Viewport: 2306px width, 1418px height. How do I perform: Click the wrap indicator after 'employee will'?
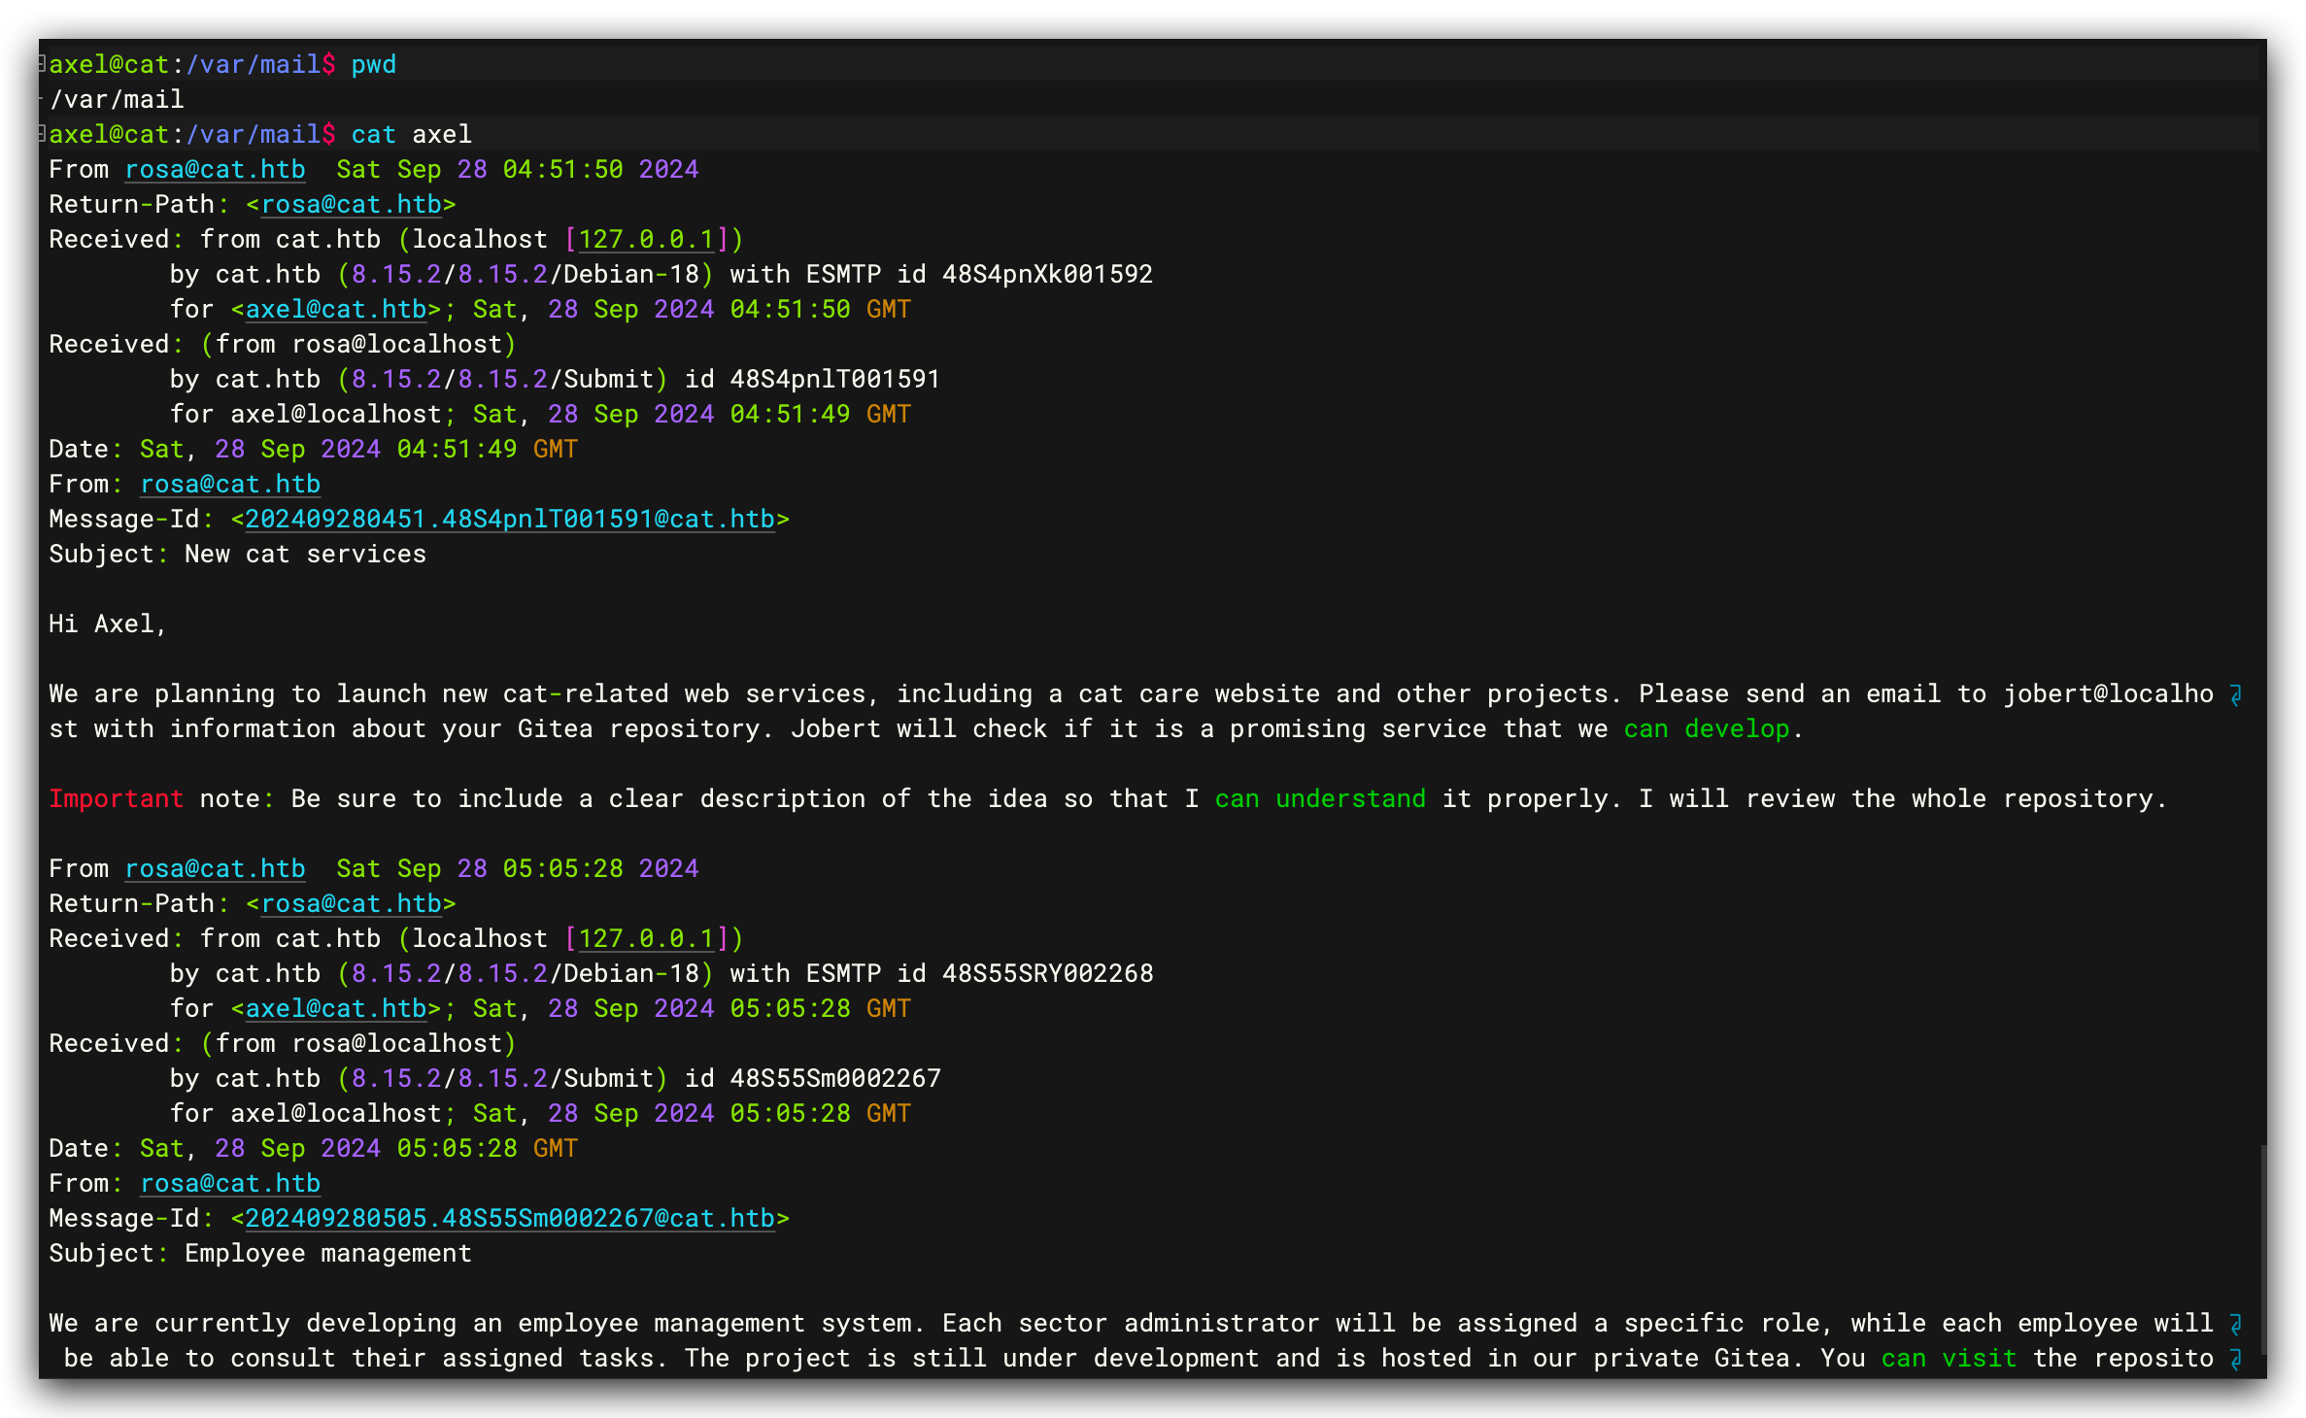pos(2235,1325)
